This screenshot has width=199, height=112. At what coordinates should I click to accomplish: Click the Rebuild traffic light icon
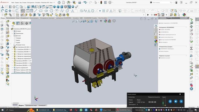(101, 2)
